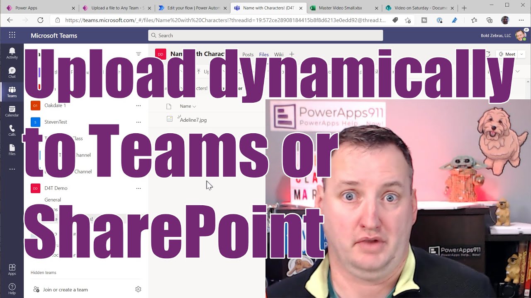Open Chat in the Teams sidebar
531x298 pixels.
(x=12, y=72)
